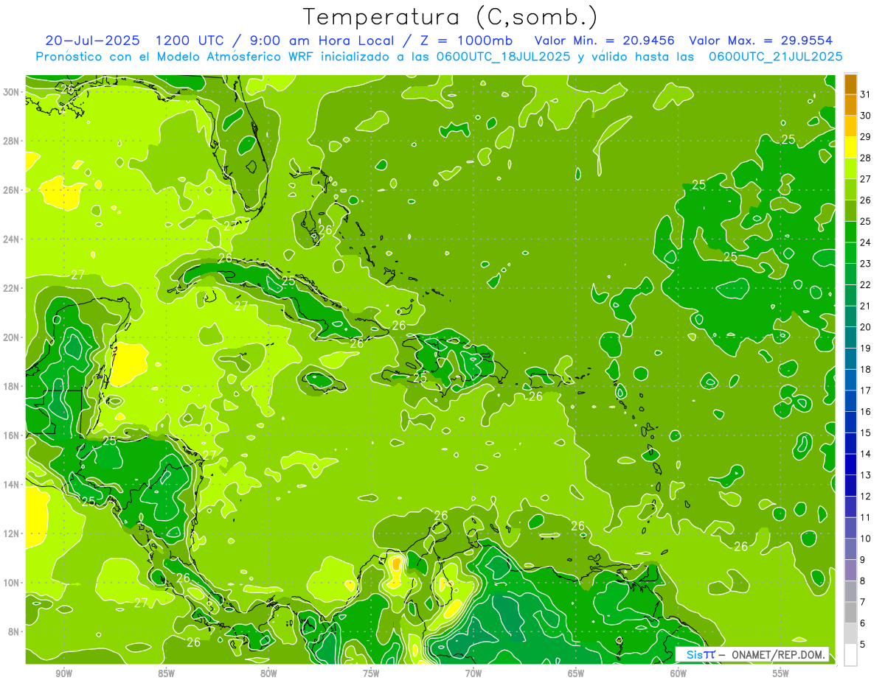The height and width of the screenshot is (683, 885).
Task: Click the "Valor Min. = 20.9456" value
Action: point(605,41)
